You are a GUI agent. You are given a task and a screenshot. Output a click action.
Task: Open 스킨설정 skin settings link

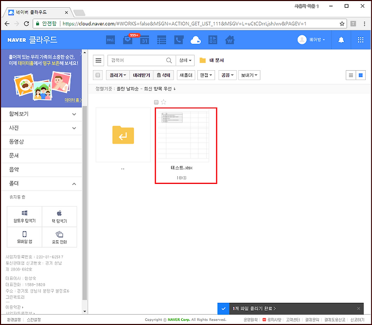[34, 320]
